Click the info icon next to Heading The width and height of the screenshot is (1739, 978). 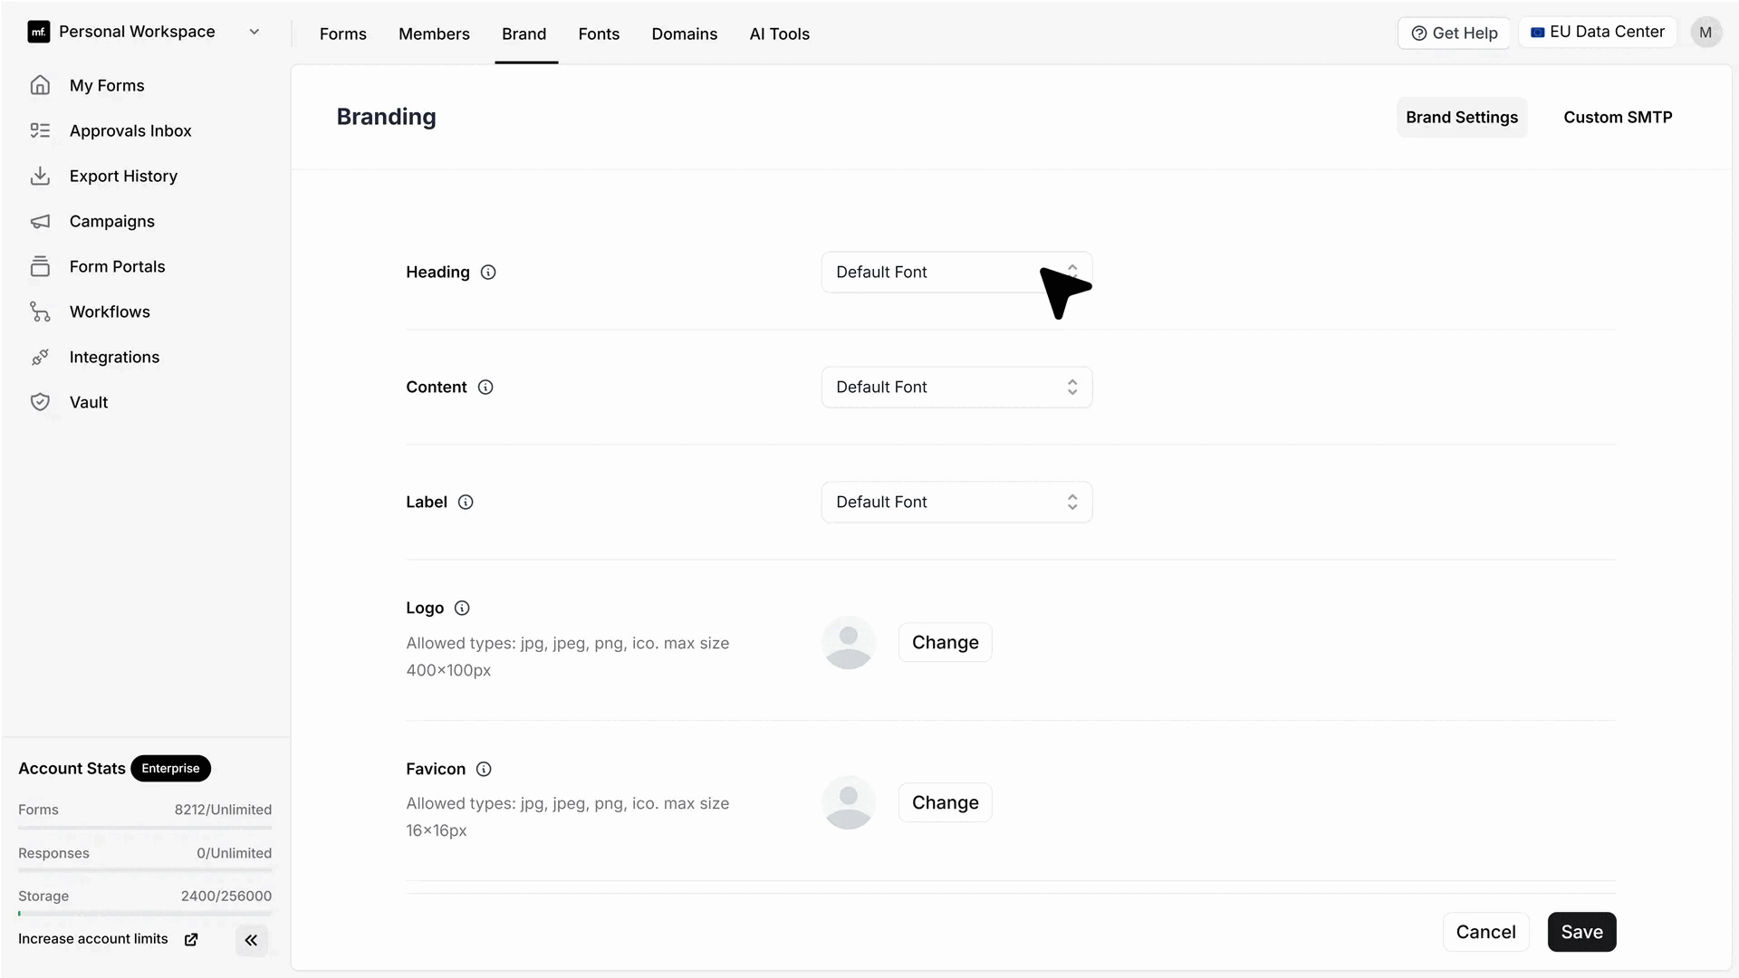(x=488, y=273)
